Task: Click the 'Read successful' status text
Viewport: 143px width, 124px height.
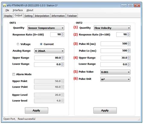Action: (27, 119)
